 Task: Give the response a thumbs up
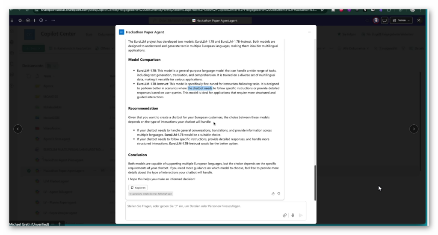coord(273,194)
